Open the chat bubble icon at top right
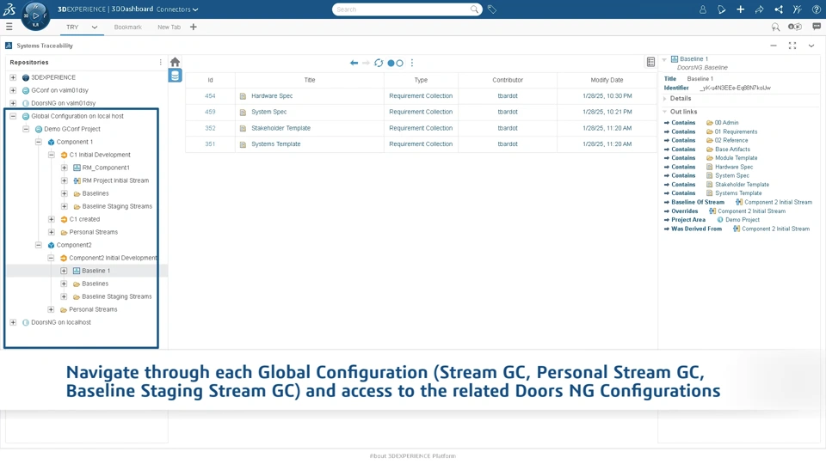Image resolution: width=826 pixels, height=464 pixels. pos(817,27)
